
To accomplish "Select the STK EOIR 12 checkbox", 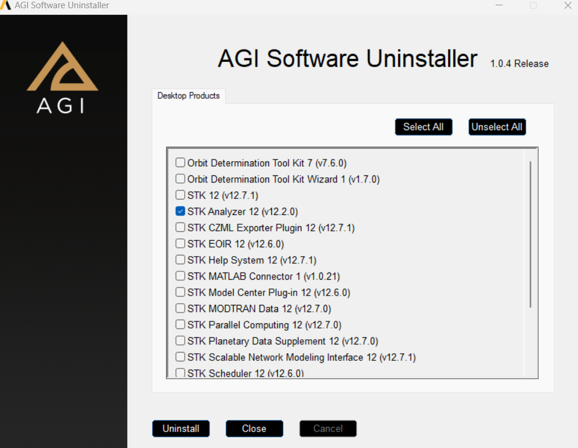I will pos(180,244).
